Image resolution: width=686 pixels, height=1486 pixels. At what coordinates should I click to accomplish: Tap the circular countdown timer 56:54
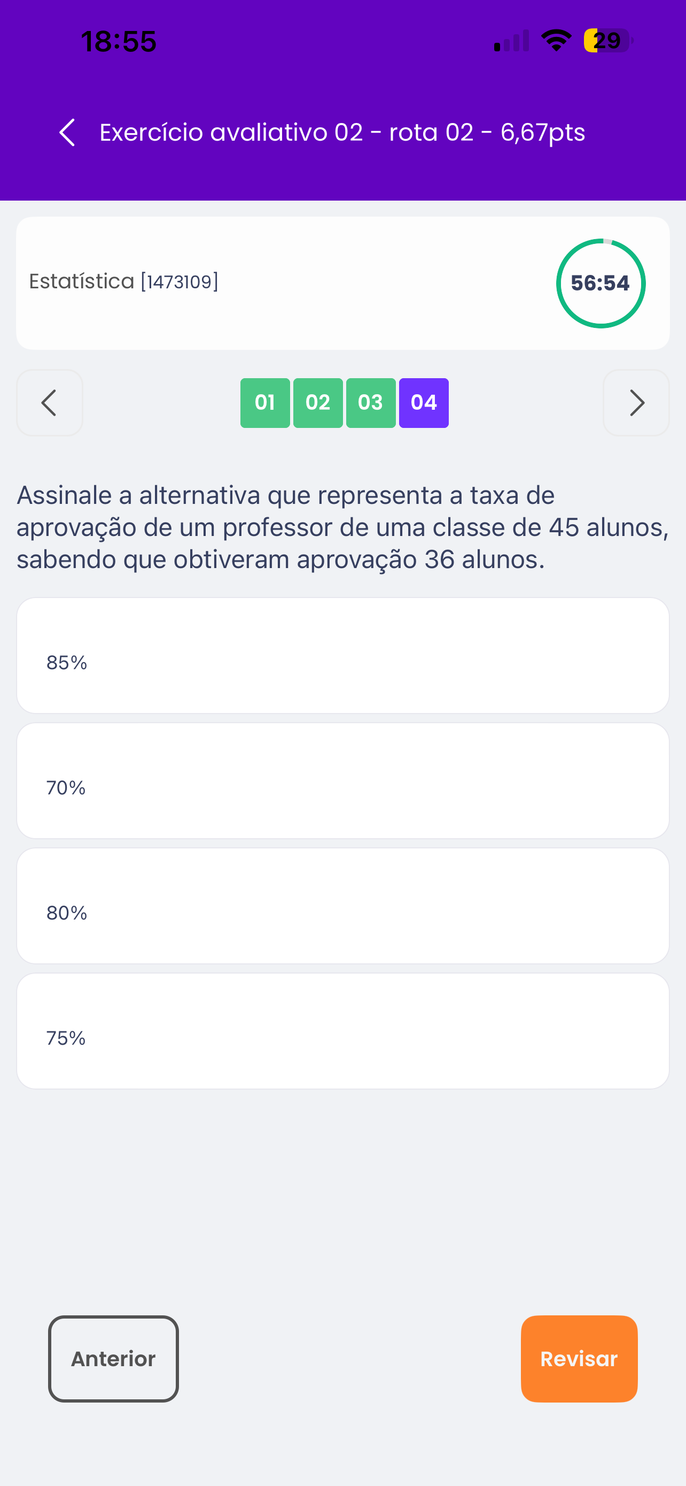point(601,284)
